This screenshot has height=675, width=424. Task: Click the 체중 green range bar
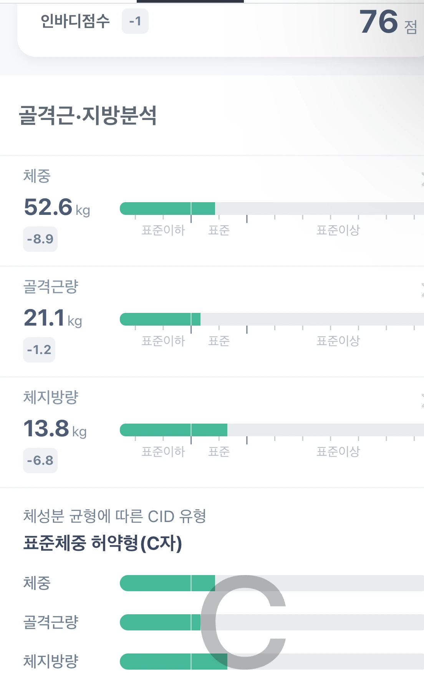(167, 209)
